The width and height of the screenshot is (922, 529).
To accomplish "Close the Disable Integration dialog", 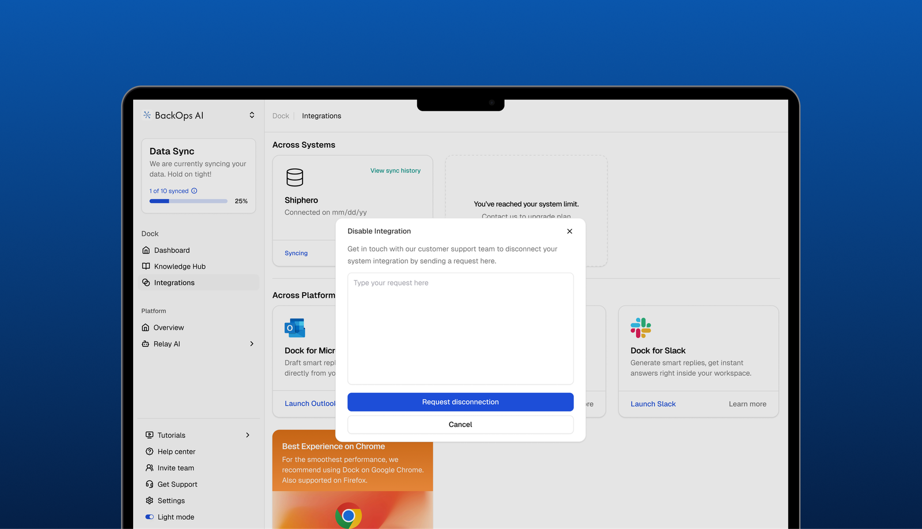I will coord(569,231).
